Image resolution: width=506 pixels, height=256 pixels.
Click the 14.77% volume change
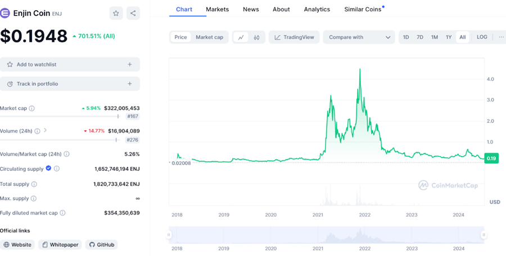tap(94, 131)
